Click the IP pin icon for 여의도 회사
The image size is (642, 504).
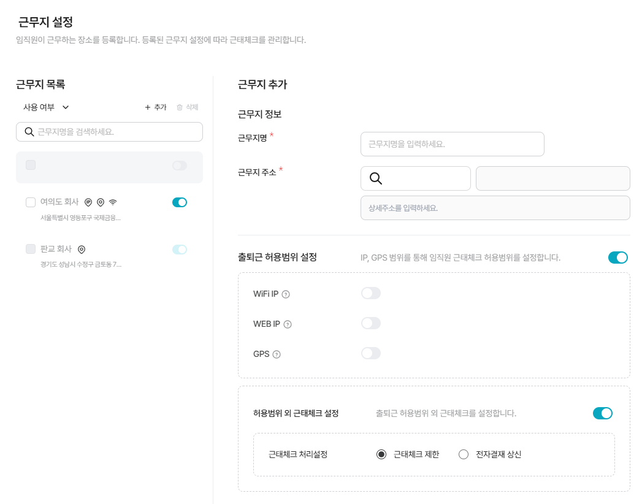(88, 202)
